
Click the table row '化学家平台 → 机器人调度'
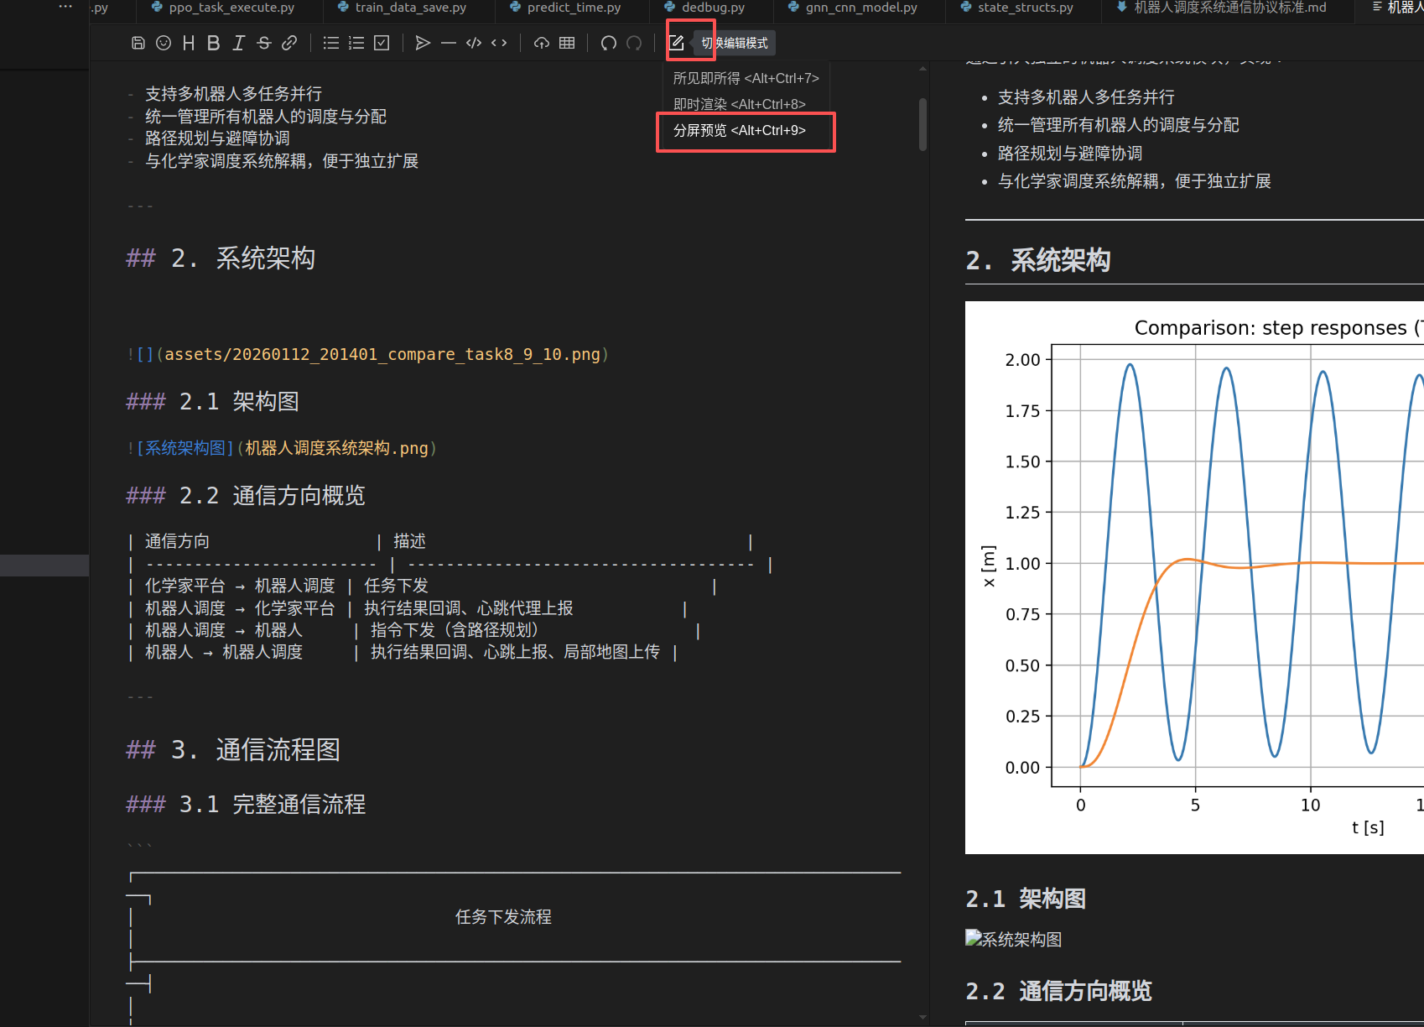(x=422, y=586)
